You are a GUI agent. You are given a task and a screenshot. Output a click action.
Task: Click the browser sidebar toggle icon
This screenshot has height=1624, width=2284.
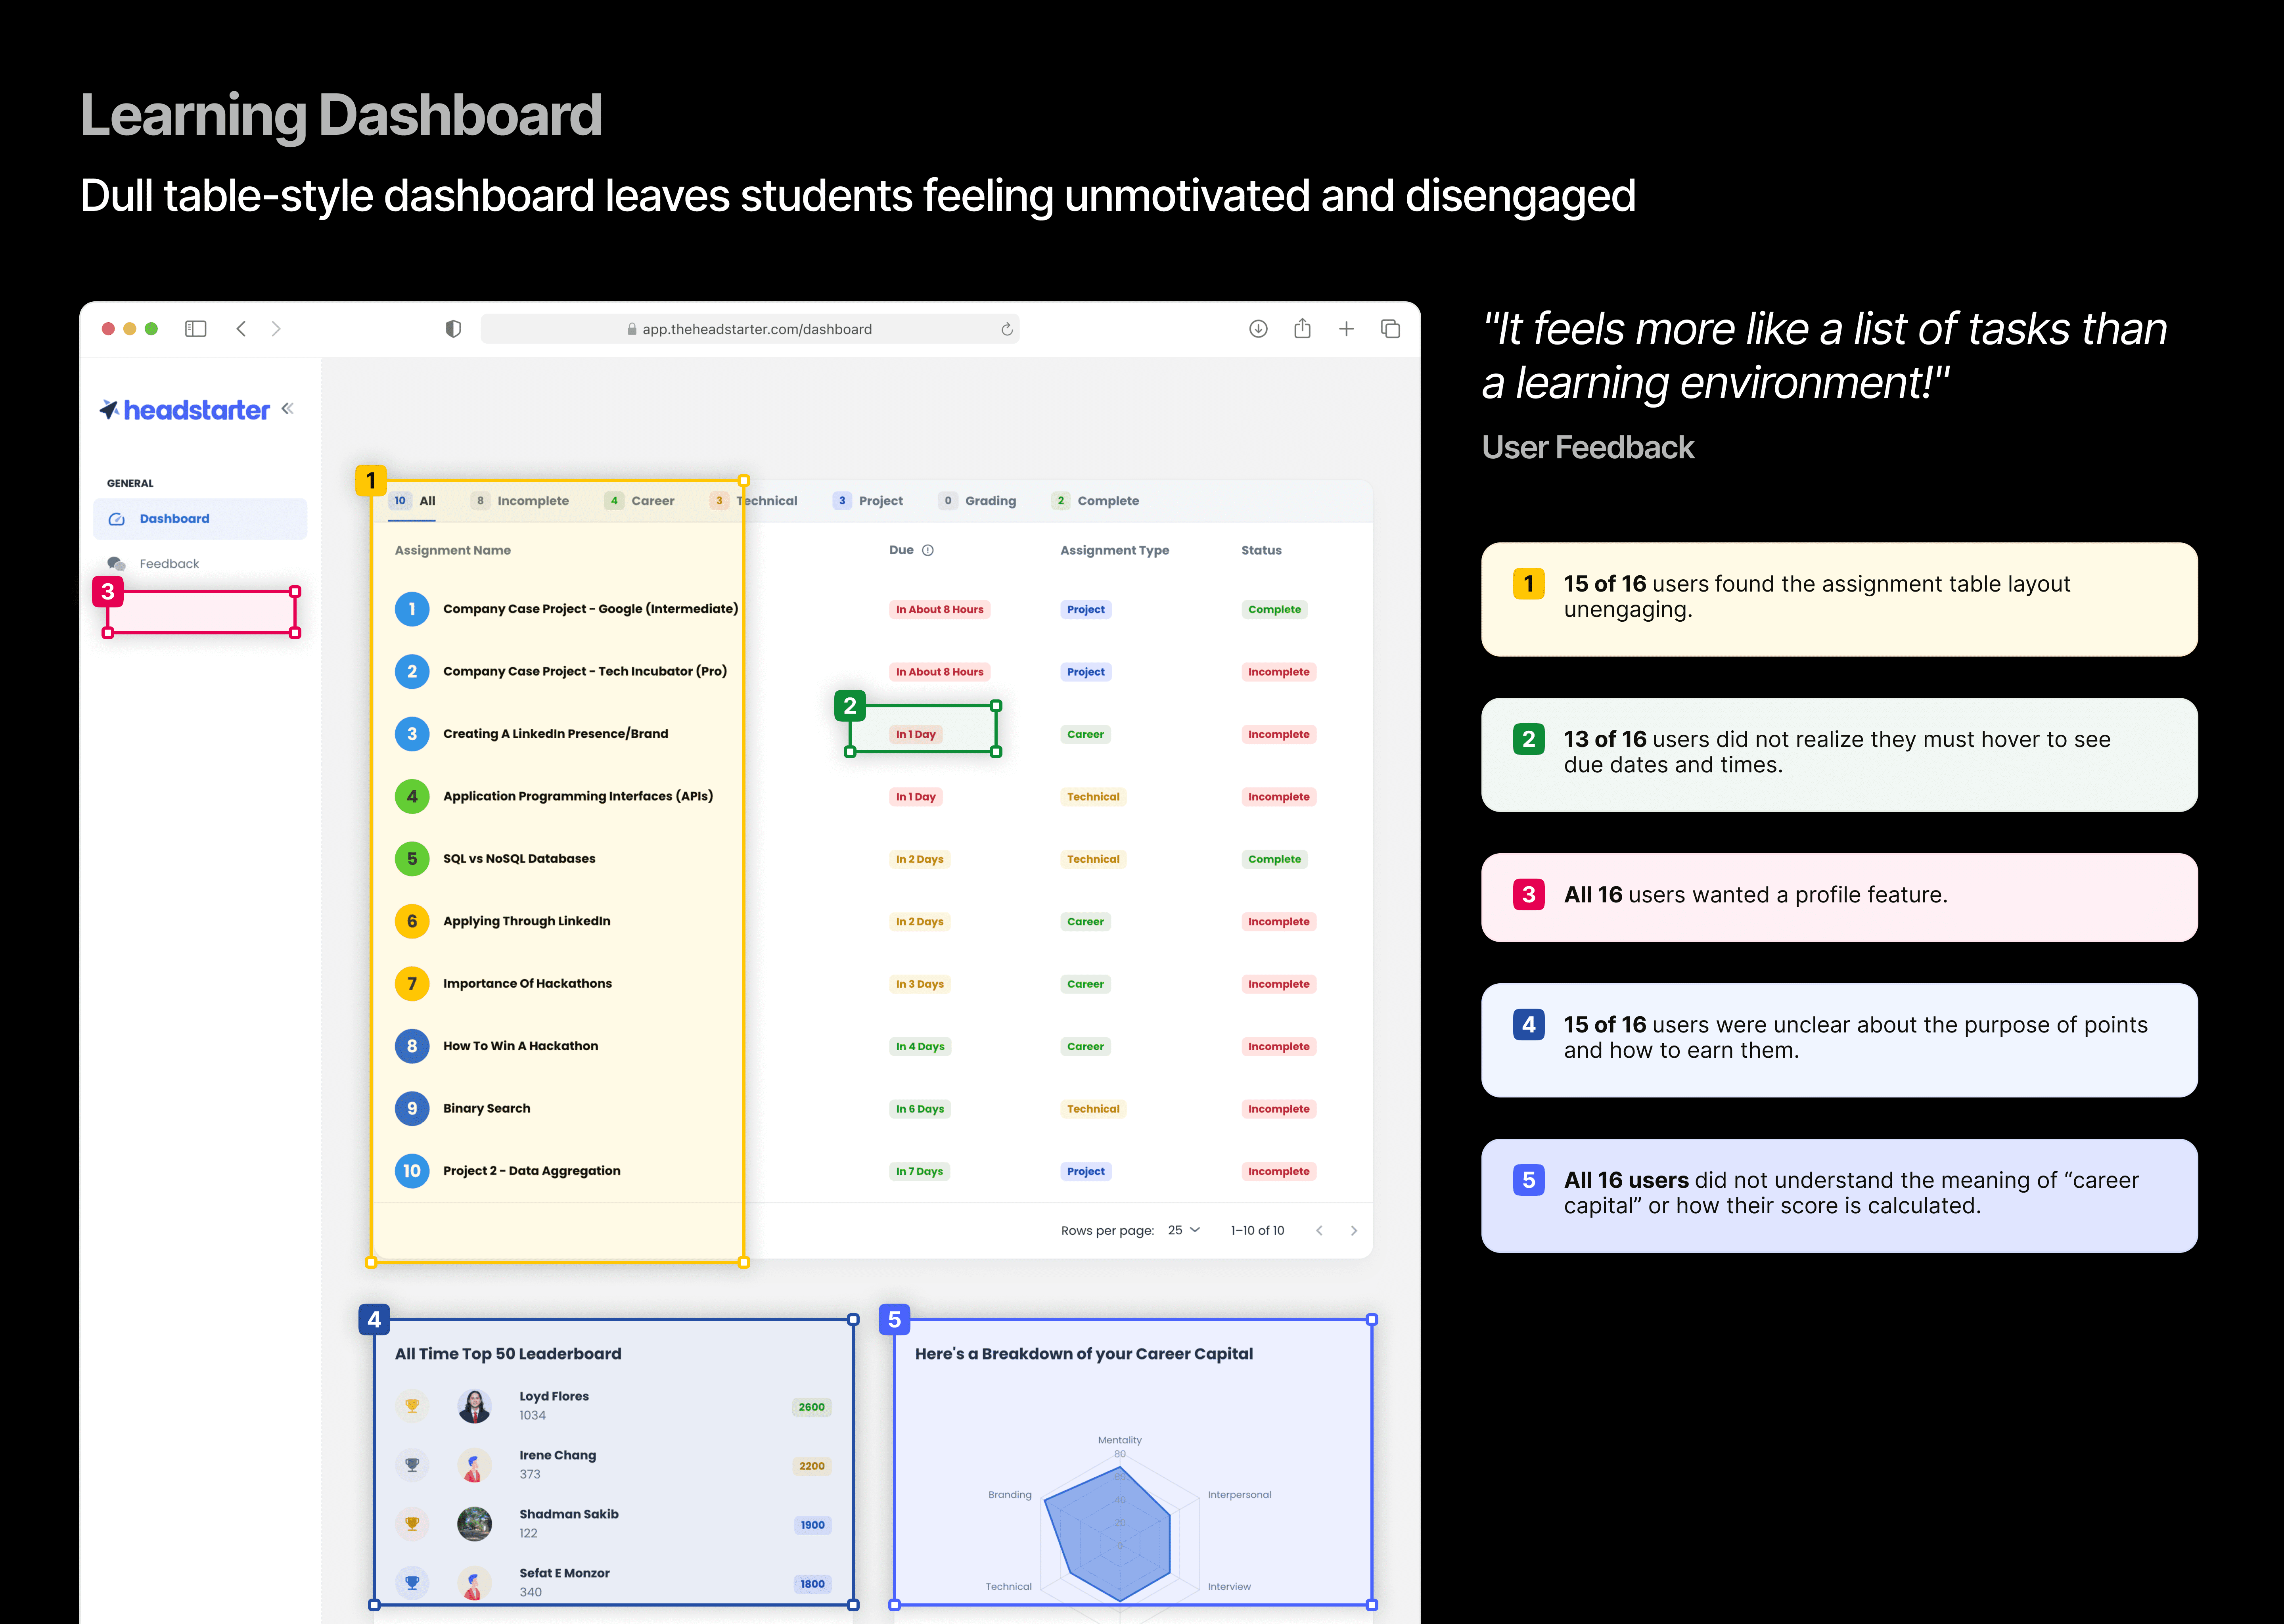(x=196, y=329)
